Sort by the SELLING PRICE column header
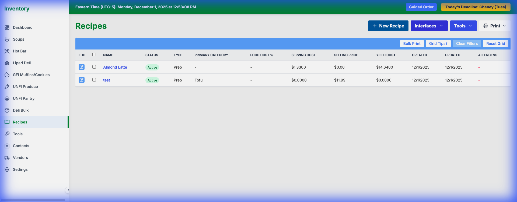 [346, 55]
